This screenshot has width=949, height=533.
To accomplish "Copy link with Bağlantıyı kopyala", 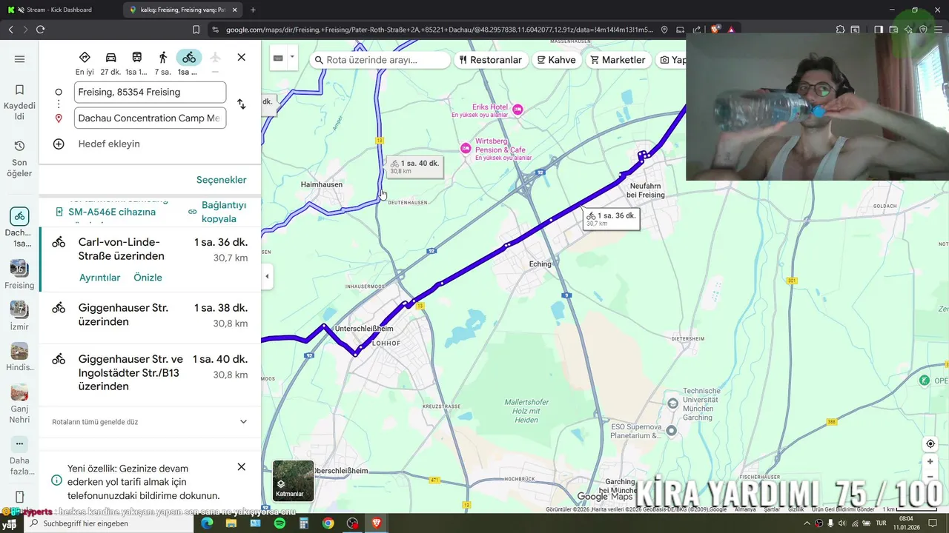I will 217,212.
